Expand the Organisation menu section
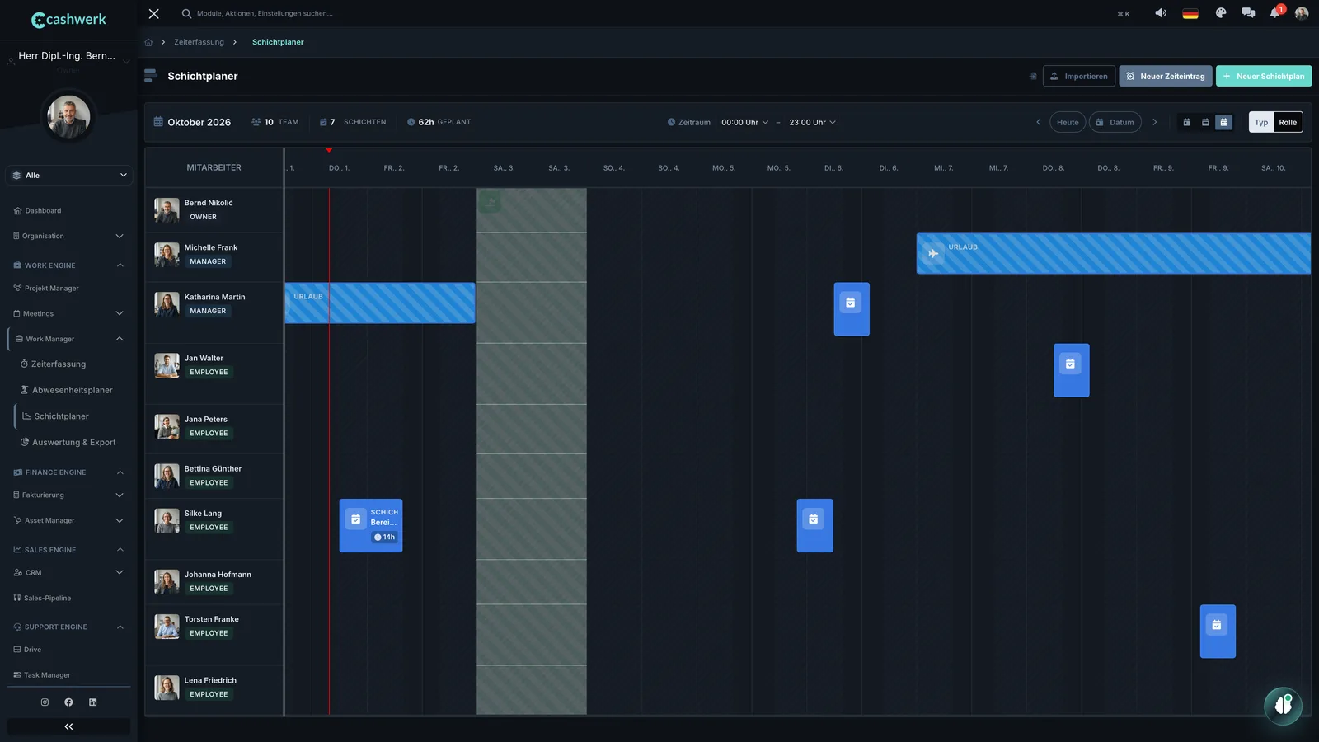1319x742 pixels. coord(69,236)
